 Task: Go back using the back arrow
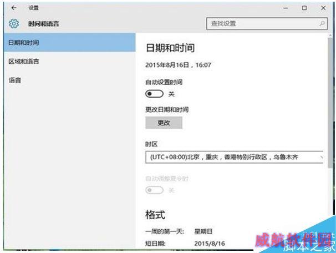pos(14,8)
